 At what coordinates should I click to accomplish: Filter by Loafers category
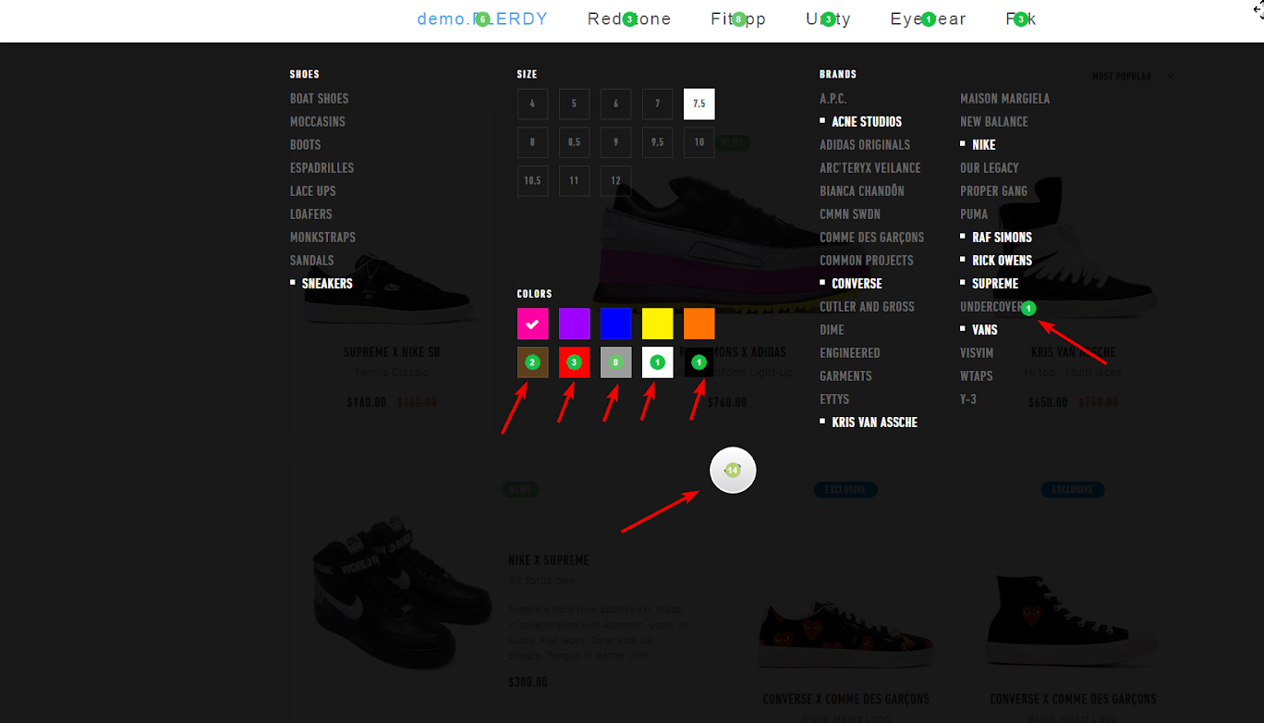pyautogui.click(x=311, y=214)
